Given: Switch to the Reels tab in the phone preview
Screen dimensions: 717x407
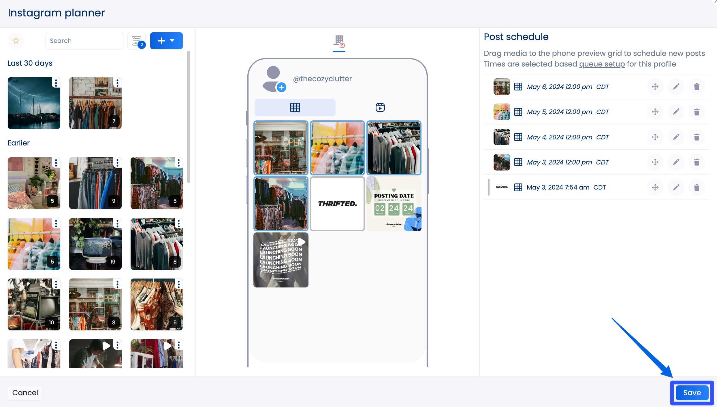Looking at the screenshot, I should click(x=380, y=107).
